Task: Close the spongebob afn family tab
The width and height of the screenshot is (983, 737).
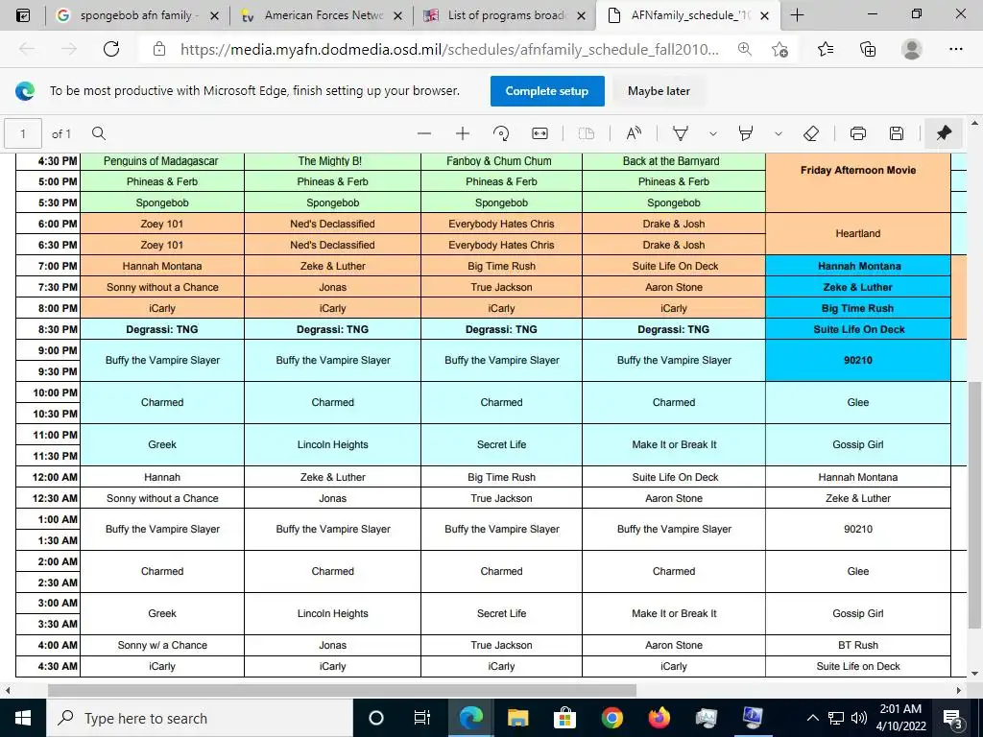Action: coord(214,15)
